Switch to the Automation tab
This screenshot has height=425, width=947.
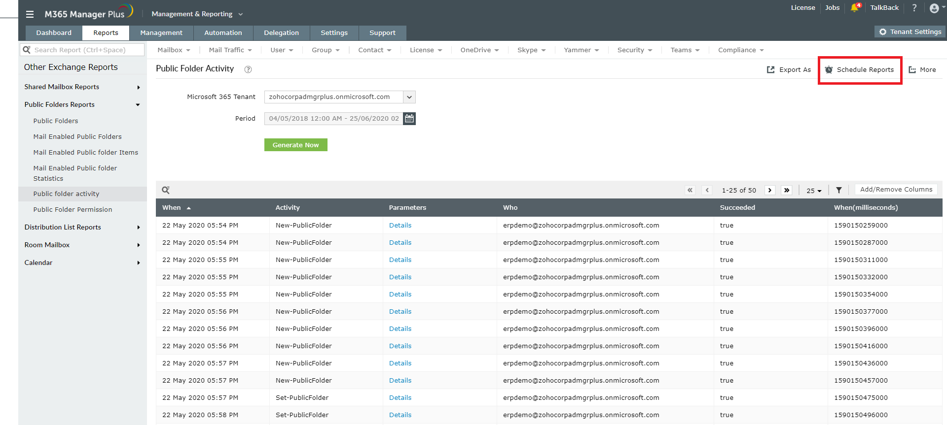[223, 33]
